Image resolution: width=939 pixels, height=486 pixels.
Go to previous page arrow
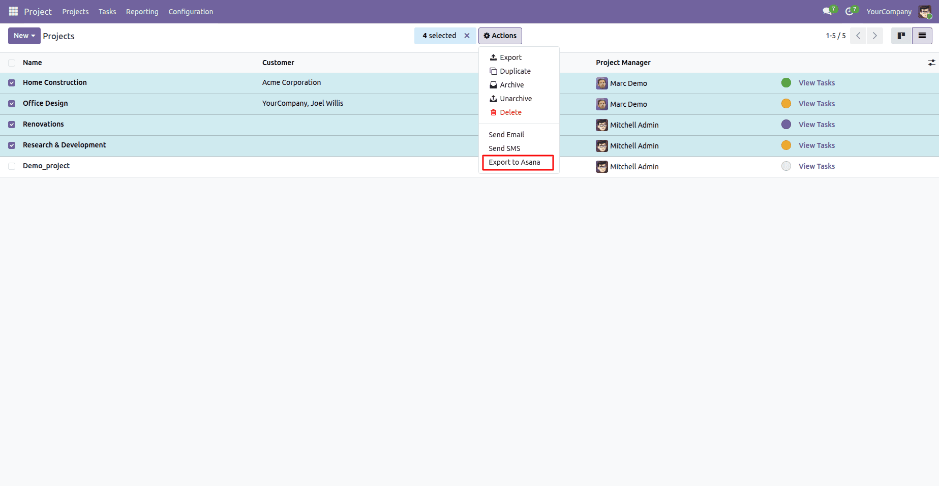coord(858,36)
